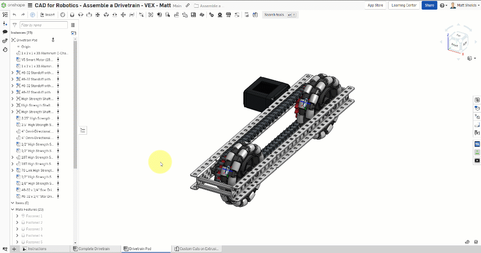Open the Onshape hamburger document menu
Viewport: 481px width, 253px height.
(30, 5)
